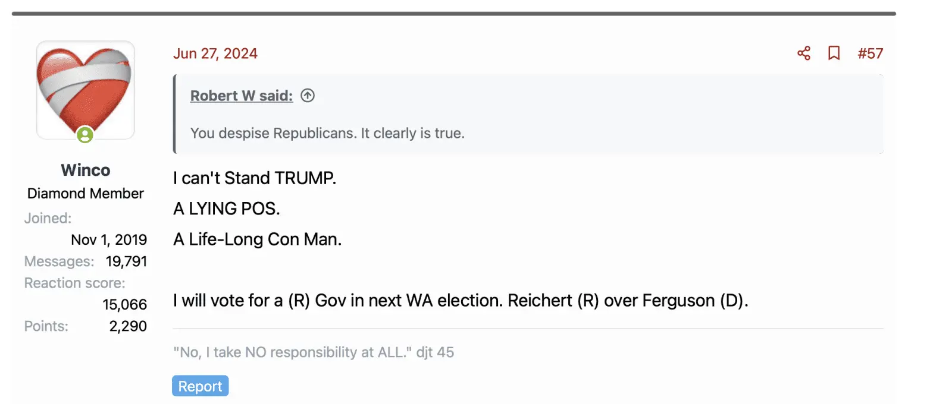Click the 2,290 points value
The height and width of the screenshot is (404, 952).
[x=128, y=326]
